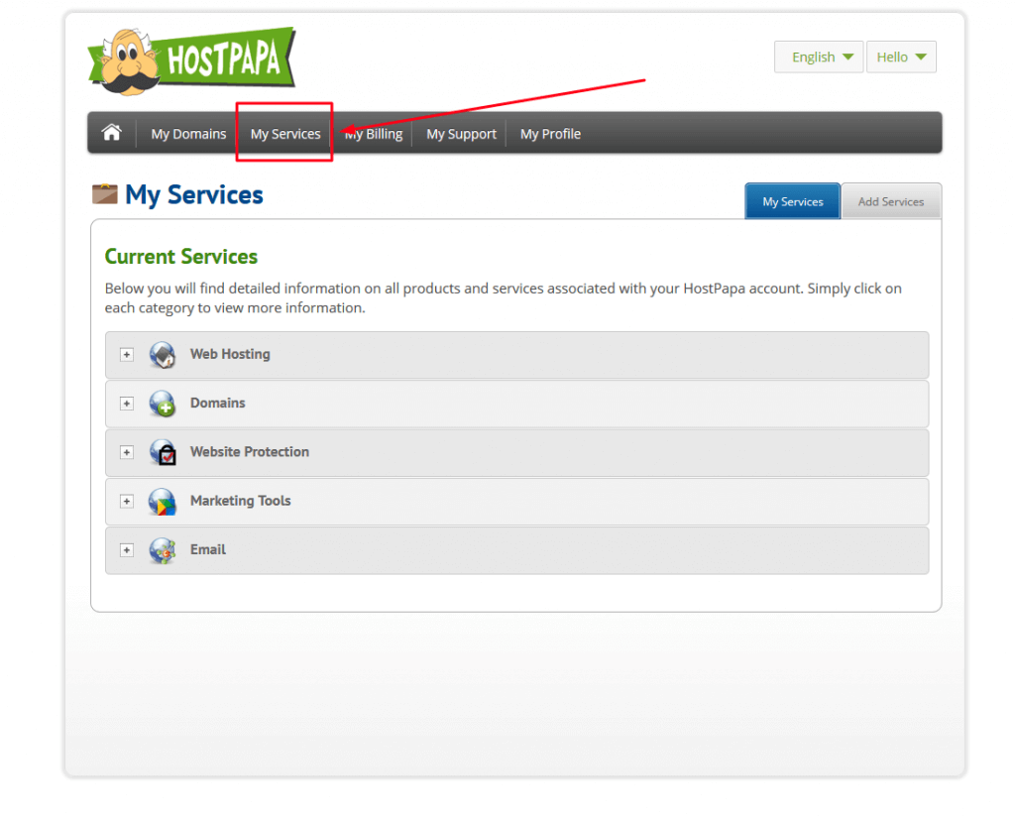
Task: Switch to the Add Services tab
Action: (x=891, y=201)
